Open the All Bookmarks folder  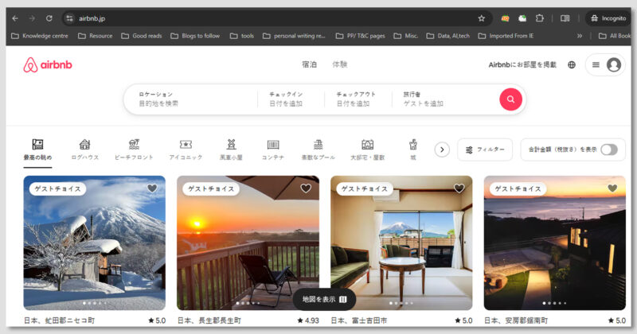(x=615, y=36)
